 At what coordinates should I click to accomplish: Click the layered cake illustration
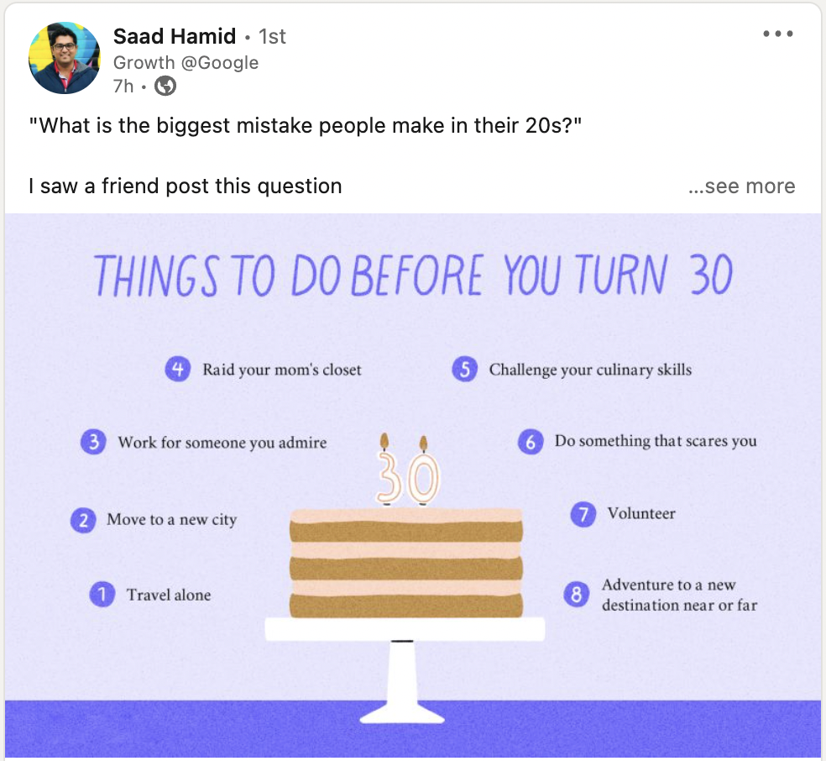(x=405, y=563)
